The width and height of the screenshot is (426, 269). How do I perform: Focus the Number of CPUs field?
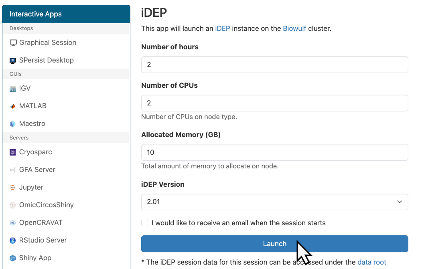coord(275,103)
